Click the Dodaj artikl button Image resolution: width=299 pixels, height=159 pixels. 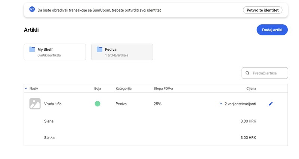(272, 30)
